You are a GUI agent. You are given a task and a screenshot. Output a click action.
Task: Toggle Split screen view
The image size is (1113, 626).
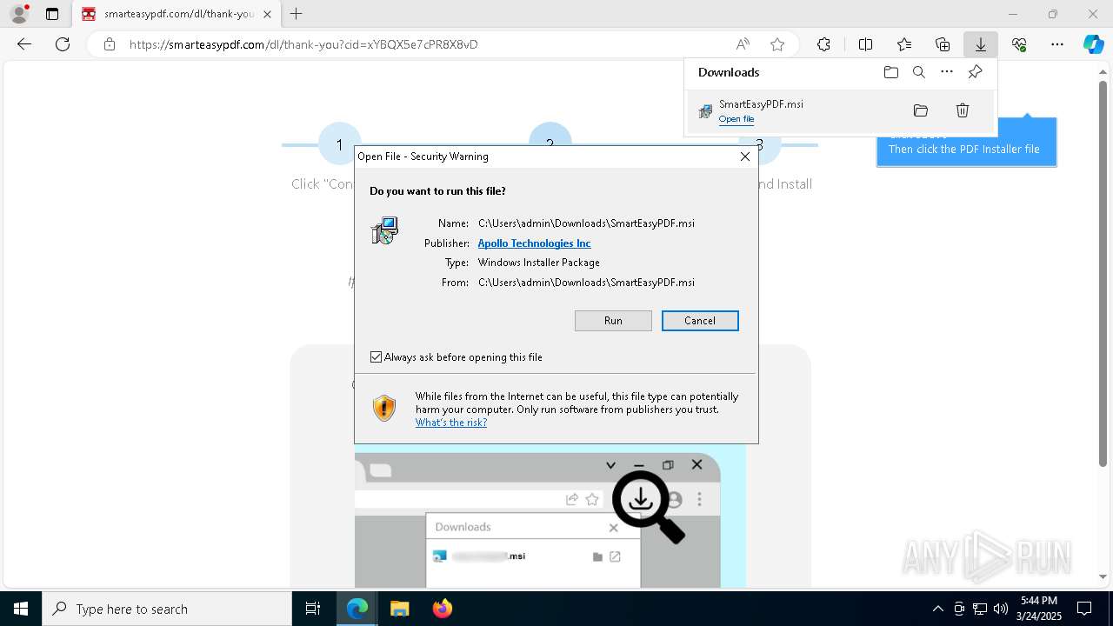[x=865, y=44]
